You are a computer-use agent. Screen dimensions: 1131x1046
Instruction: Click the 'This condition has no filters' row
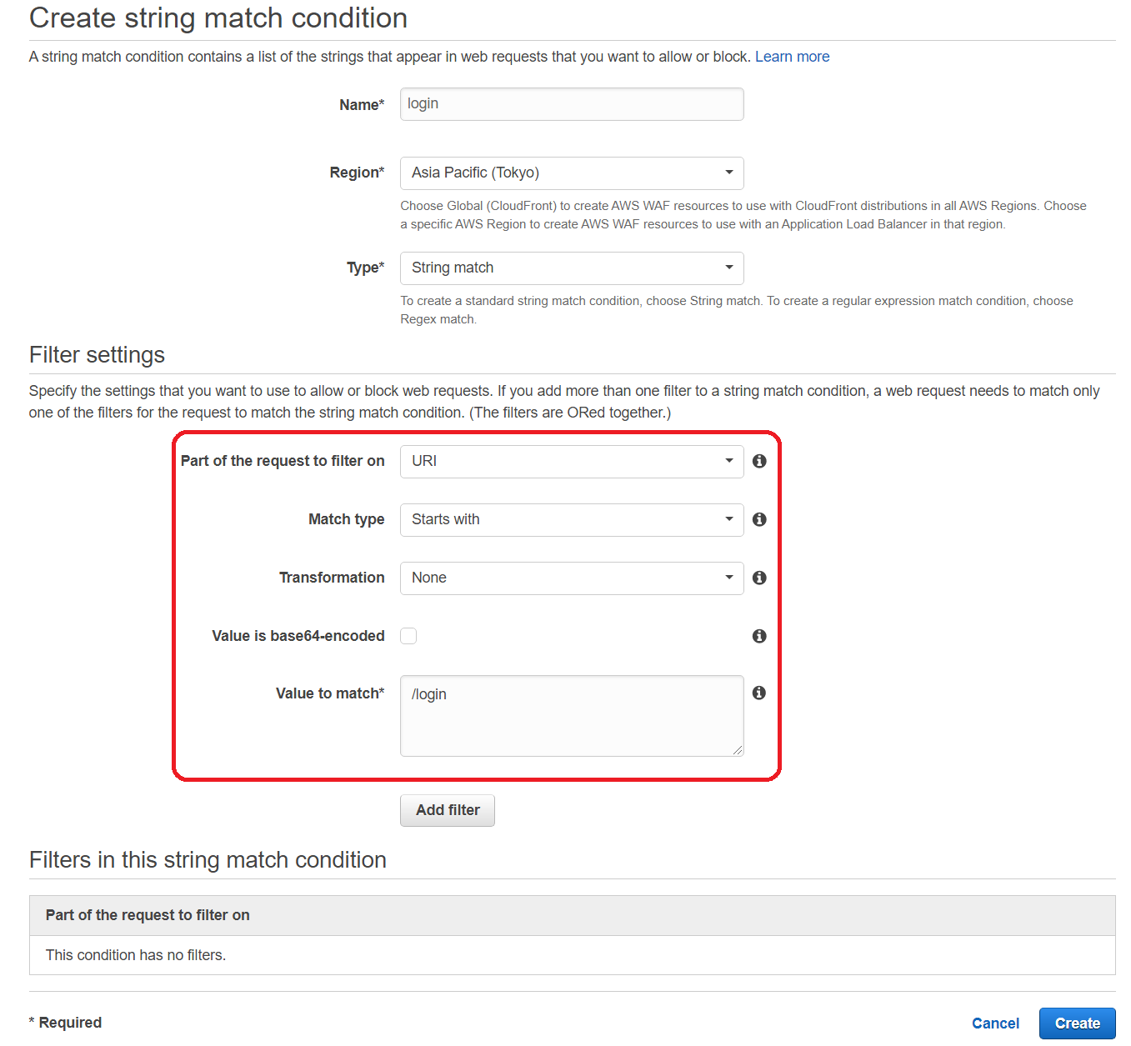pyautogui.click(x=136, y=955)
